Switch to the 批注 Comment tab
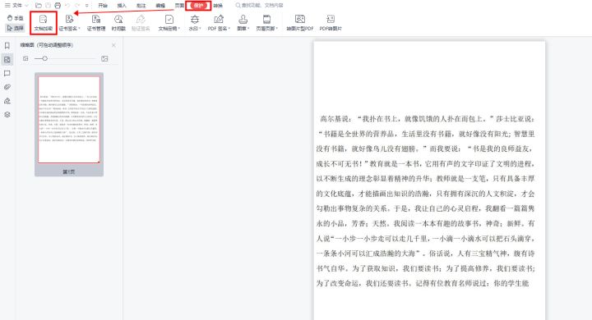Screen dimensions: 592x320 (x=141, y=6)
